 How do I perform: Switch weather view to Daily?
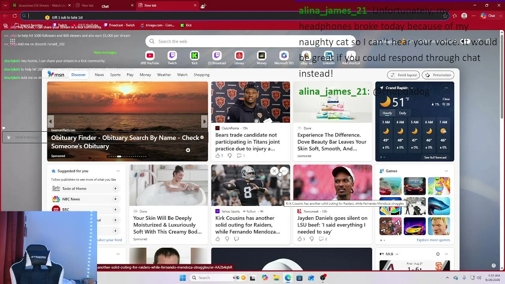click(x=402, y=113)
